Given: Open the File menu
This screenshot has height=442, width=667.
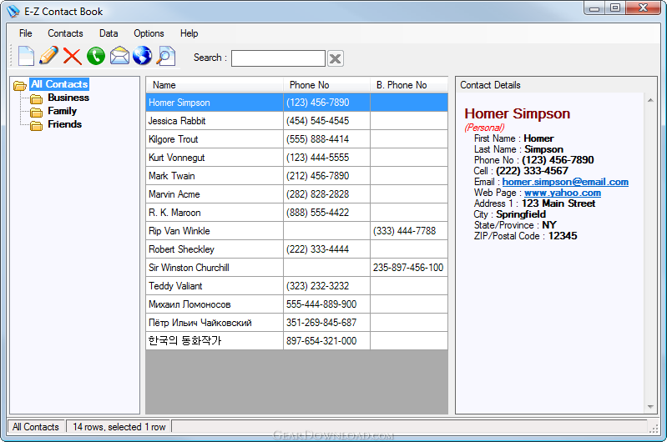Looking at the screenshot, I should 26,33.
